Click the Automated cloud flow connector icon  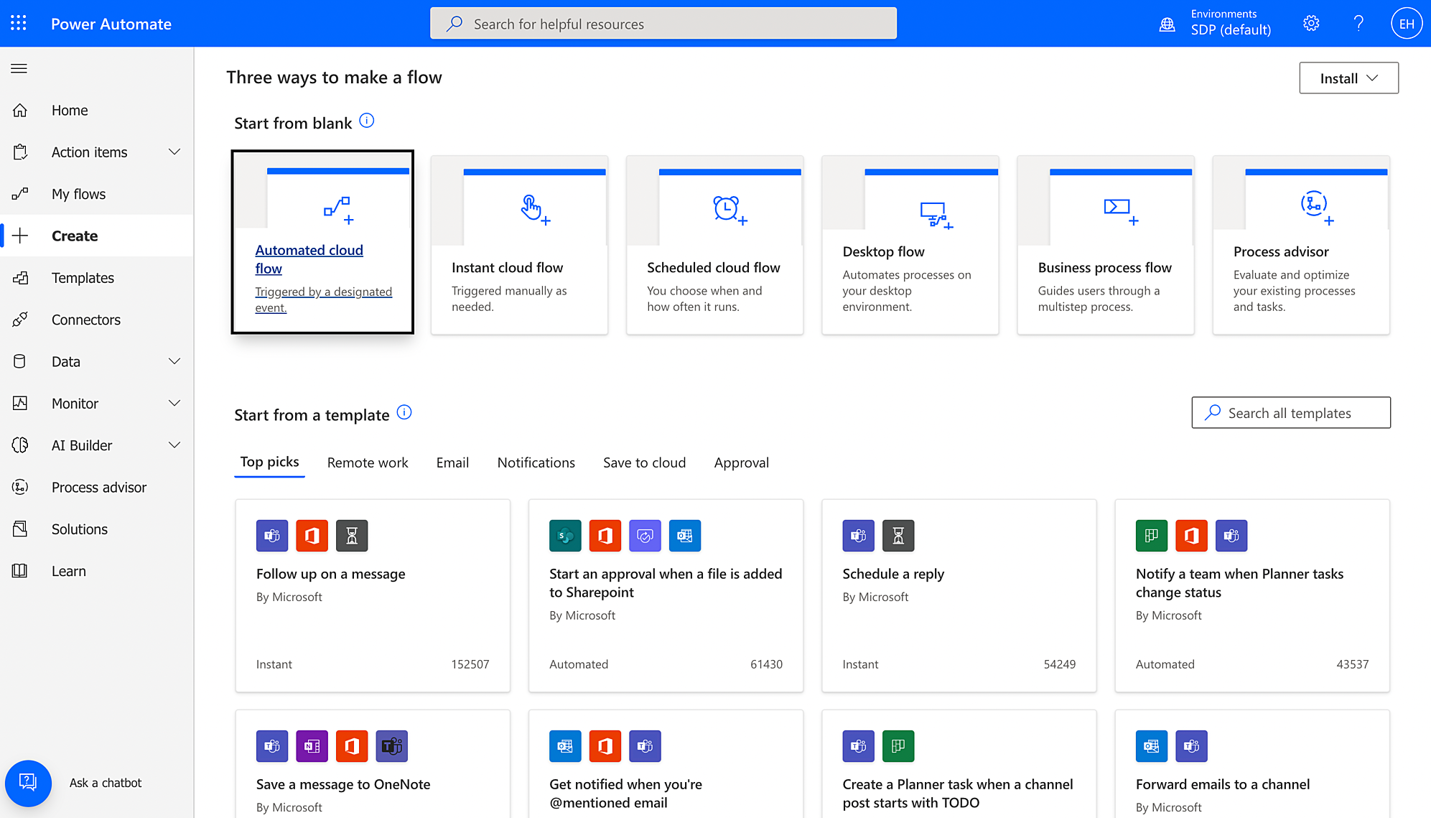(x=338, y=210)
